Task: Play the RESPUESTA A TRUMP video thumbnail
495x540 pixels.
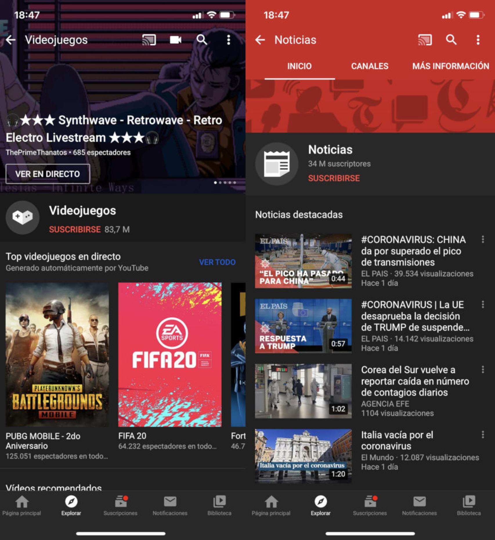Action: tap(303, 326)
